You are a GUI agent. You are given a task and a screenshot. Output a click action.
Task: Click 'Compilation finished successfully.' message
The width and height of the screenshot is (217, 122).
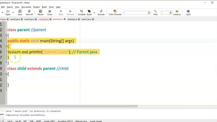coord(25,115)
